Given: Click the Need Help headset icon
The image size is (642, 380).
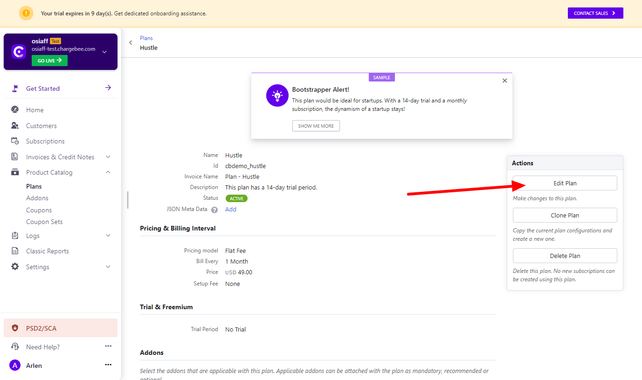Looking at the screenshot, I should click(x=15, y=347).
